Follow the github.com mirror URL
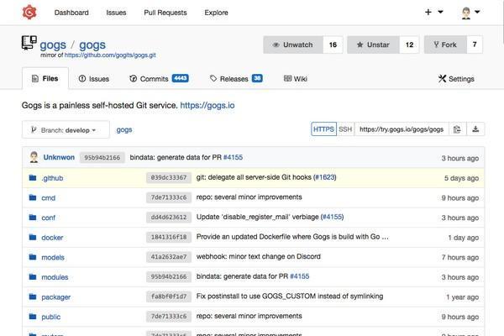The image size is (504, 336). pos(110,55)
